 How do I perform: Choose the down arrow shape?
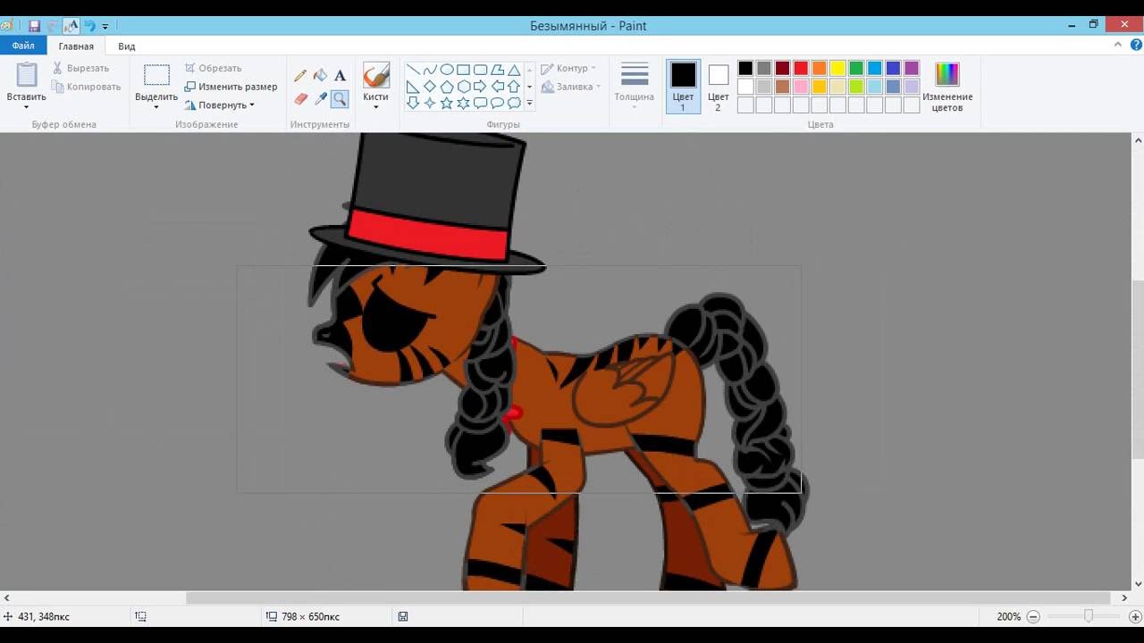(413, 104)
